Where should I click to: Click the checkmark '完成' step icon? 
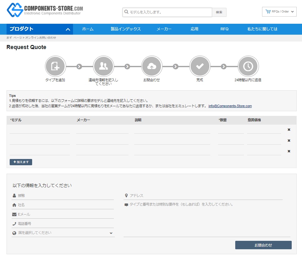click(200, 66)
